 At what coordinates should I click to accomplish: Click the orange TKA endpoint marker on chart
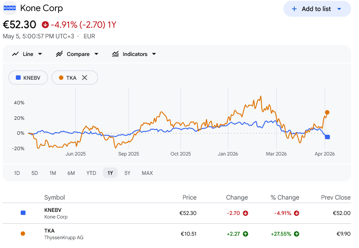(x=327, y=112)
